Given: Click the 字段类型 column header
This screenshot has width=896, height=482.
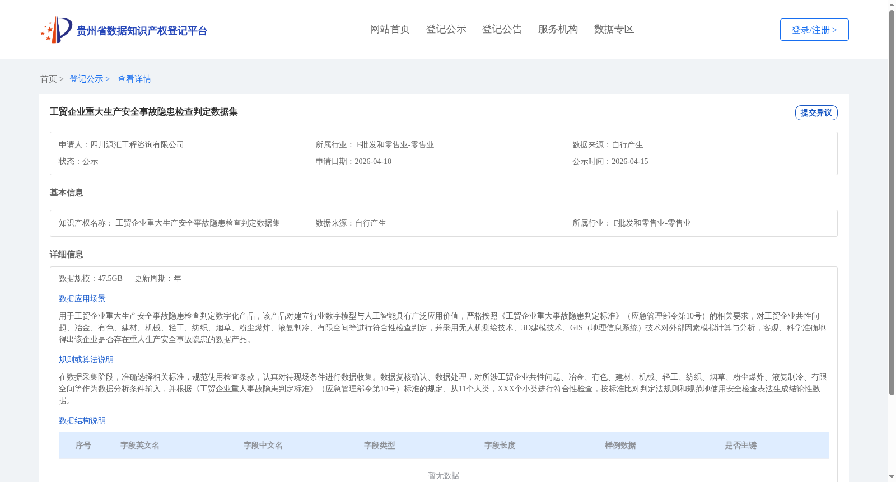Looking at the screenshot, I should pos(380,446).
